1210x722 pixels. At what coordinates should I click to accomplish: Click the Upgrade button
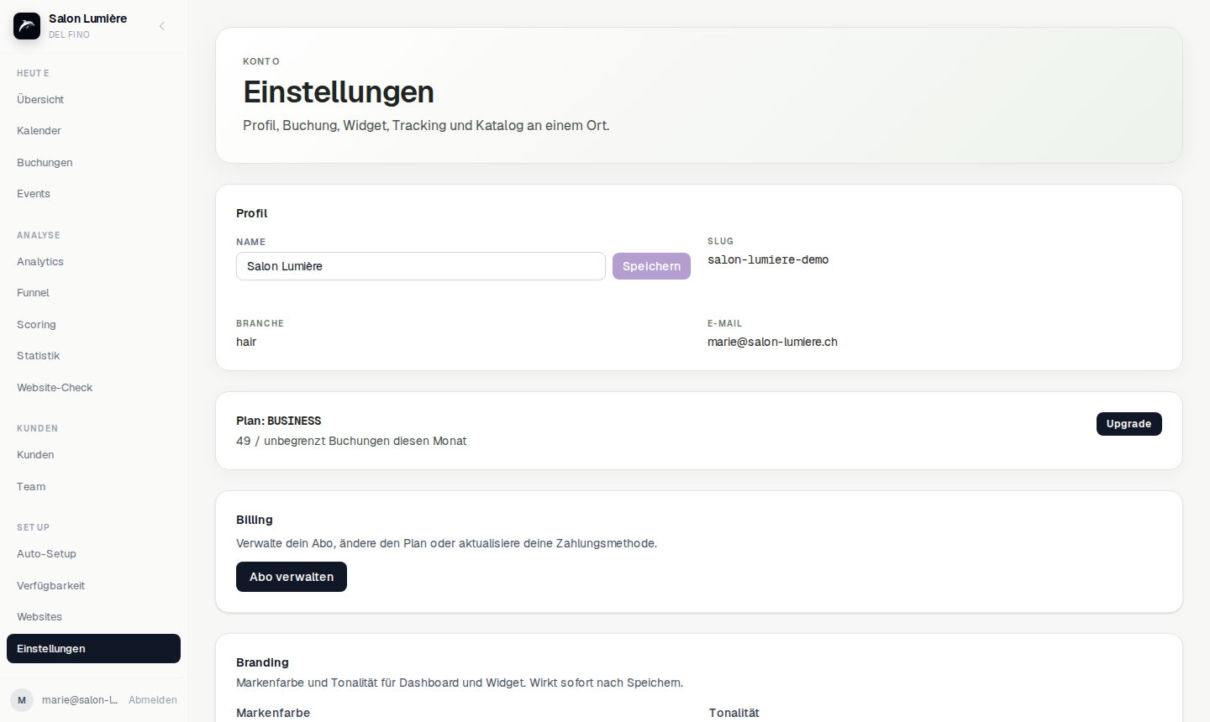click(1128, 424)
